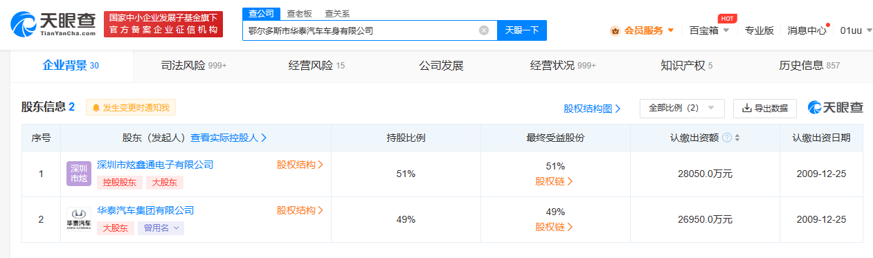Screen dimensions: 873x258
Task: Open the 全部比例 (2) dropdown
Action: click(x=682, y=108)
